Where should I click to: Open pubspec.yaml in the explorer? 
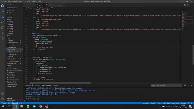point(13,84)
